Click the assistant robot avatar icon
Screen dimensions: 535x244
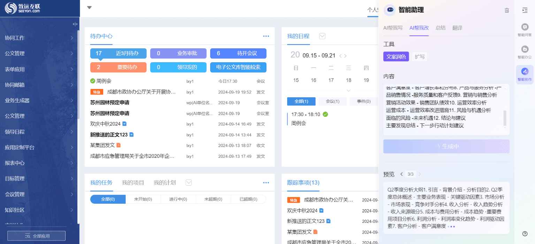coord(389,10)
